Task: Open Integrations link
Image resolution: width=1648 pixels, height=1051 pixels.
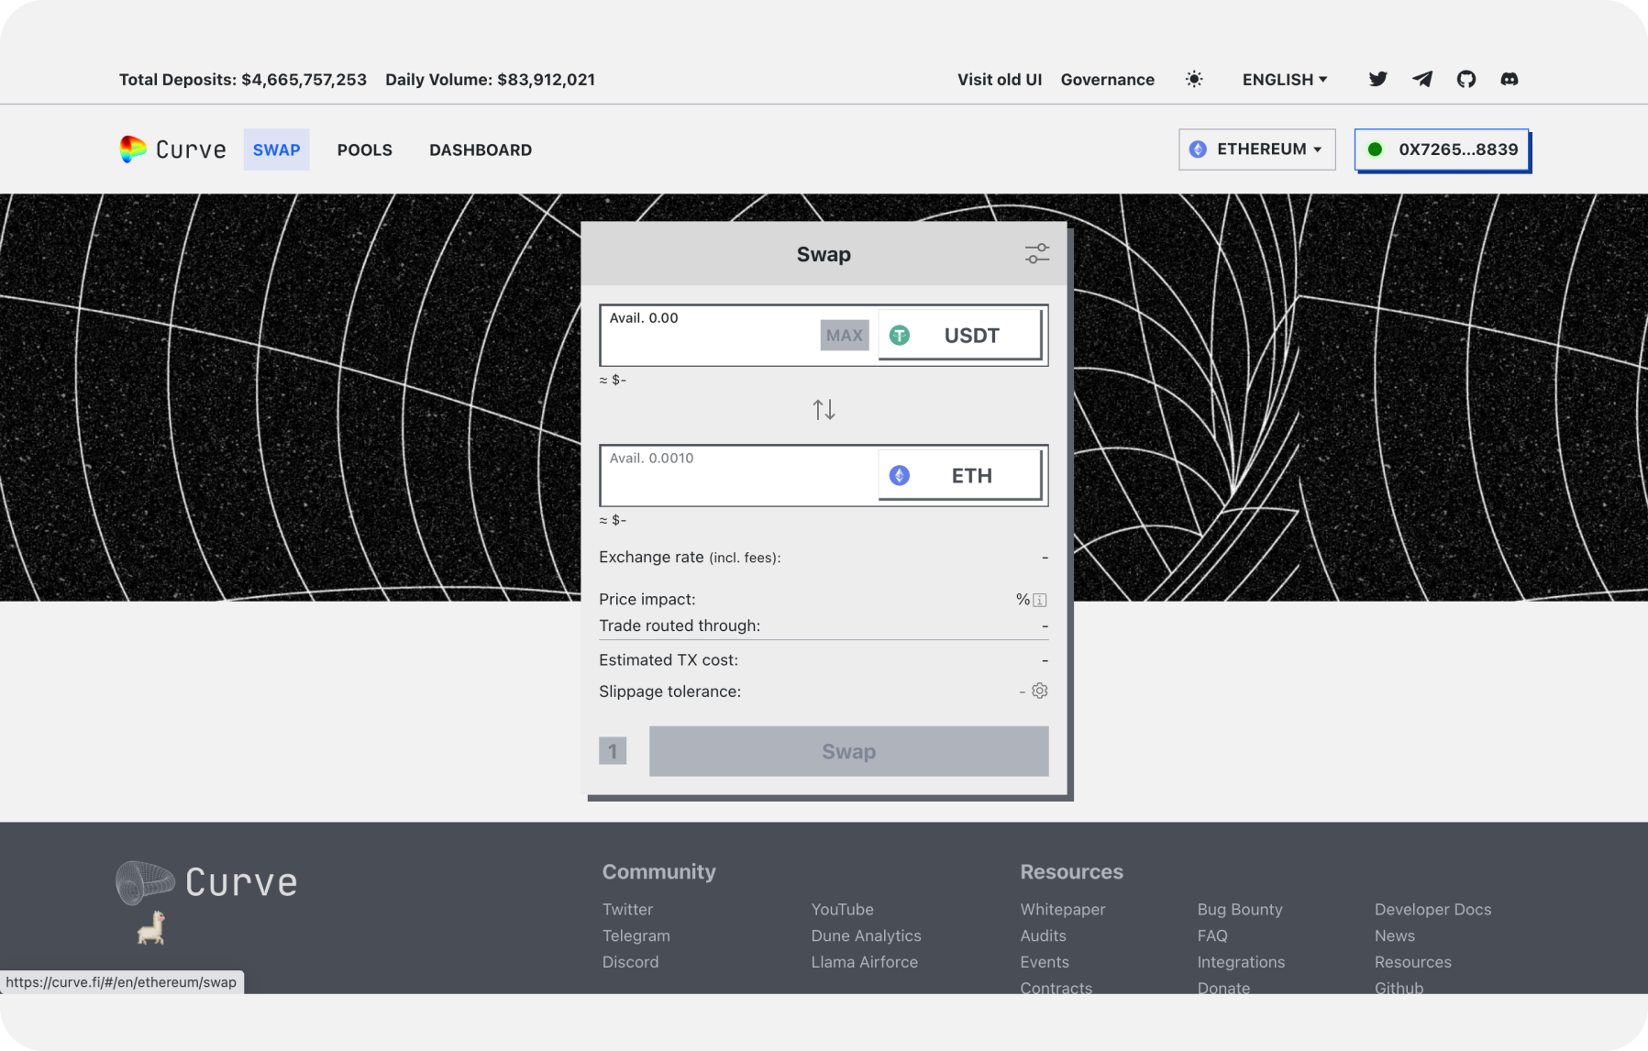Action: pos(1241,962)
